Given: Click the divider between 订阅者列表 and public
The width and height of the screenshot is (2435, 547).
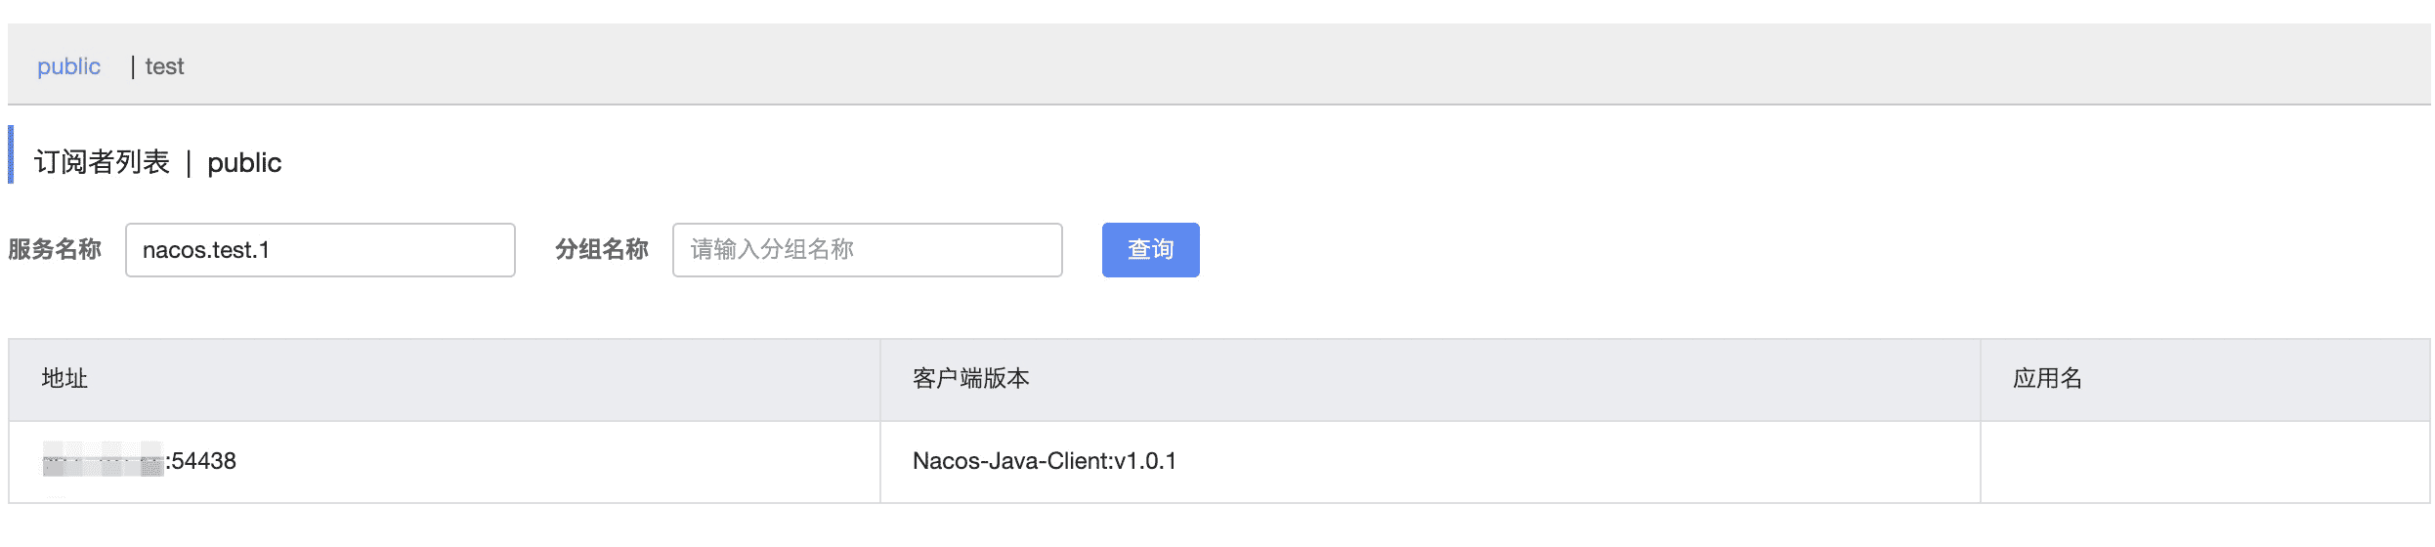Looking at the screenshot, I should 189,162.
